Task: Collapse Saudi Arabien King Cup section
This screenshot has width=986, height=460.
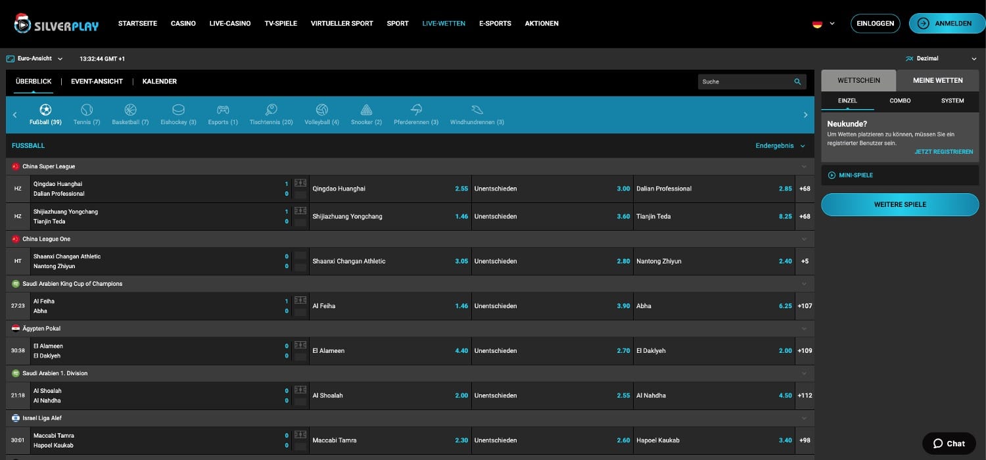Action: click(x=803, y=284)
